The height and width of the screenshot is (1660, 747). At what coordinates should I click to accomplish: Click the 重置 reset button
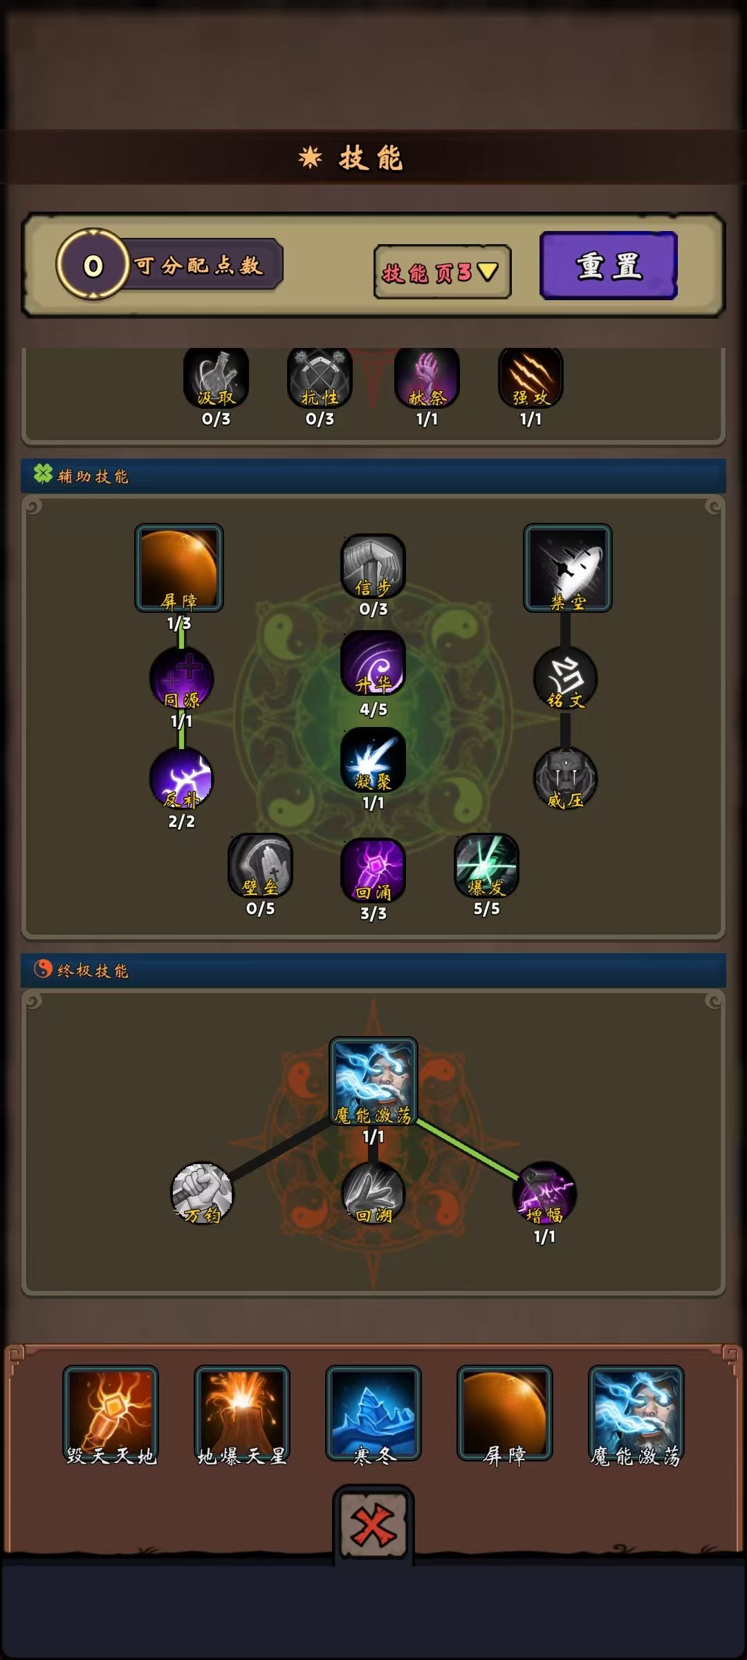tap(609, 266)
